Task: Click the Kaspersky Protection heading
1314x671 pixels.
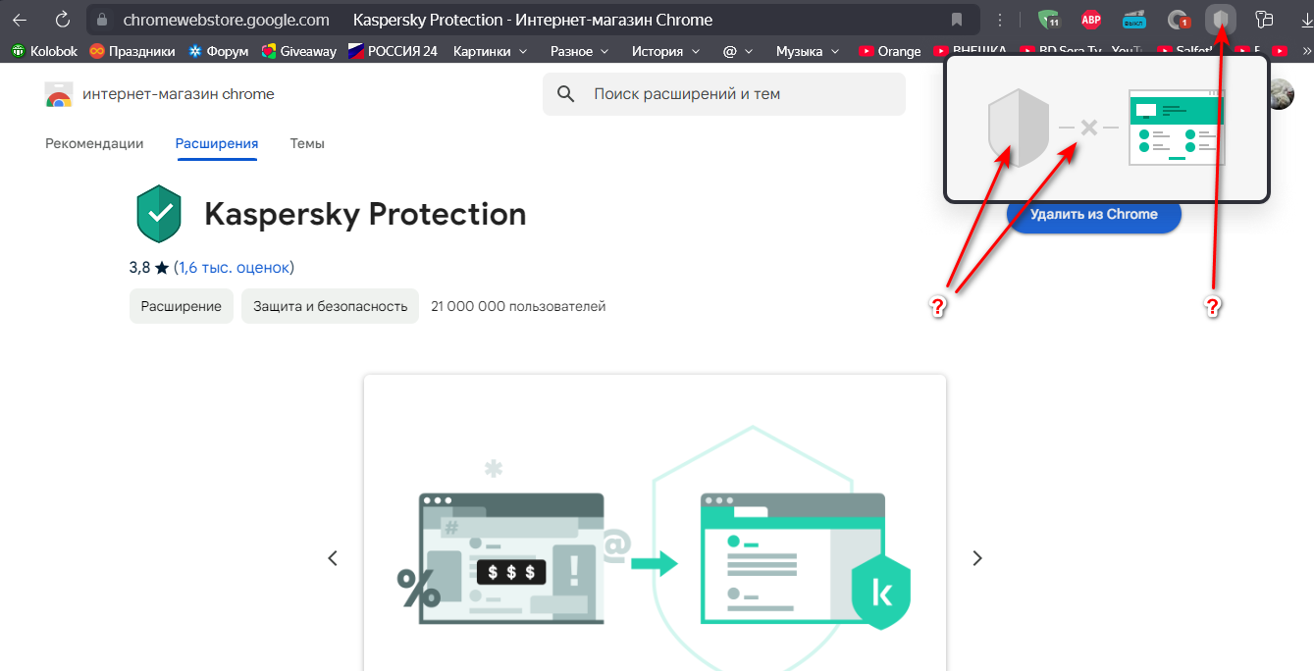Action: point(365,214)
